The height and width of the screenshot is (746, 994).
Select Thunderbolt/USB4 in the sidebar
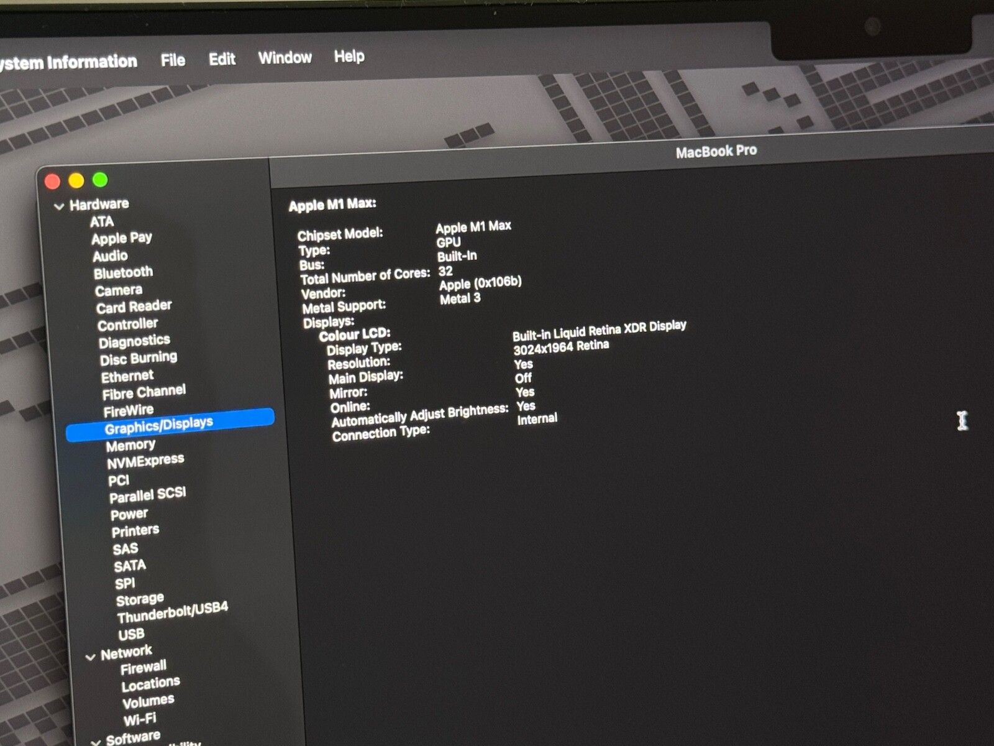tap(173, 612)
